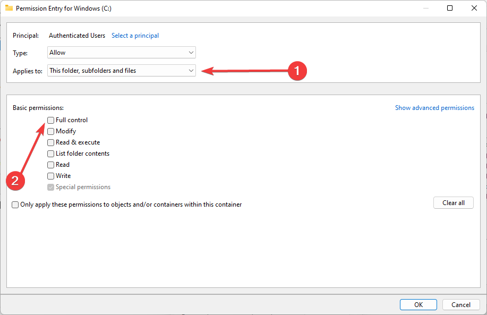
Task: Confirm with the OK button
Action: [418, 305]
